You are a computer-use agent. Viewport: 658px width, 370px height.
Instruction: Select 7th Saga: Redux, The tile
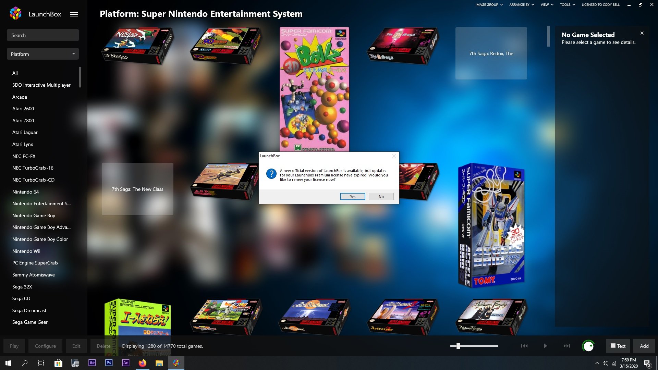click(491, 53)
